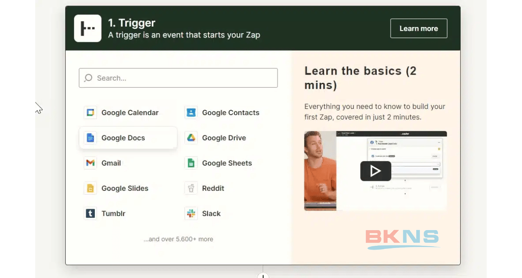Play the Learn the basics video

pos(375,171)
